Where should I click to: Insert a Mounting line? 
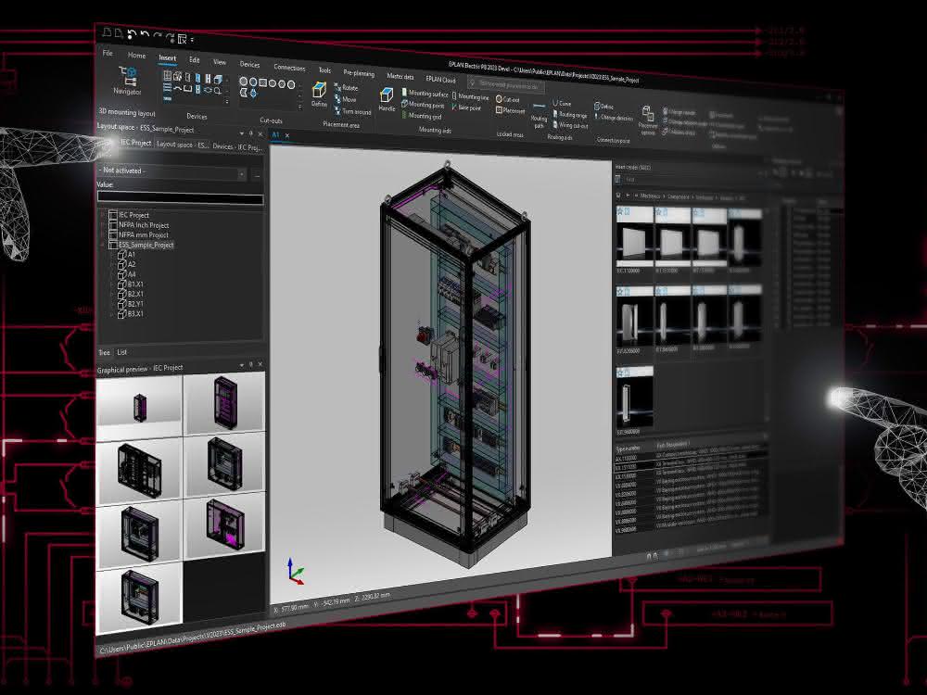(x=471, y=96)
